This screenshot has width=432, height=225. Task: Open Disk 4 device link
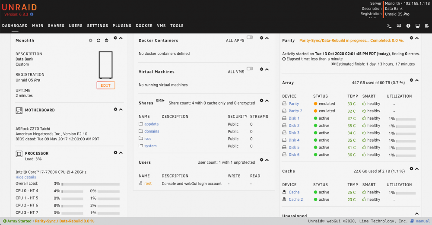click(294, 140)
